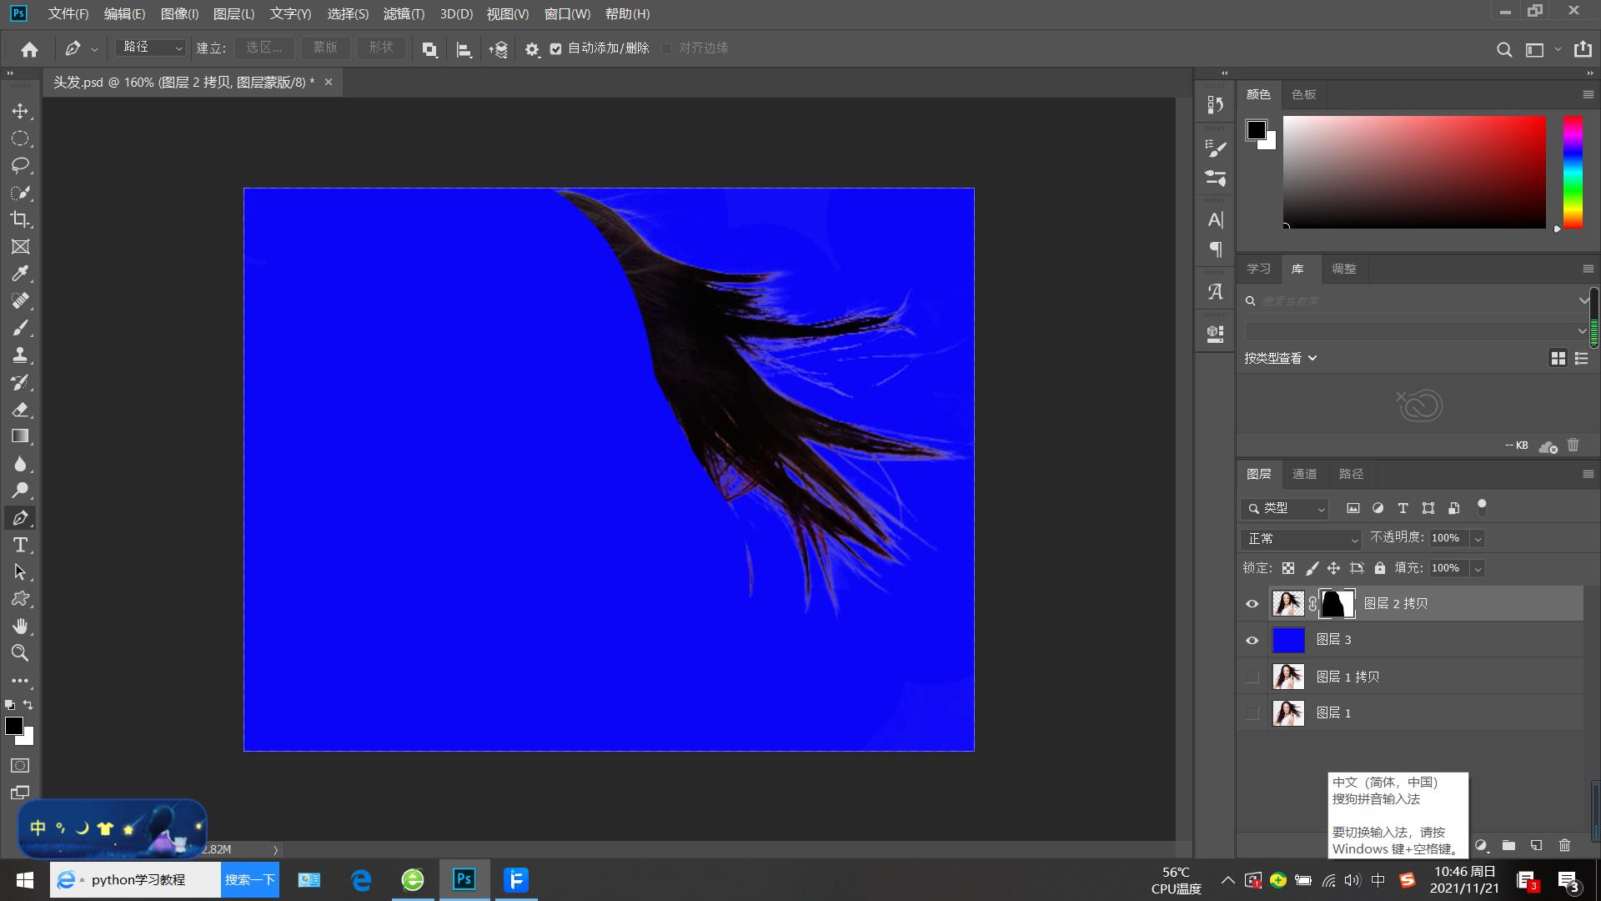The image size is (1601, 901).
Task: Click the 搜索一下 button in taskbar
Action: coord(249,879)
